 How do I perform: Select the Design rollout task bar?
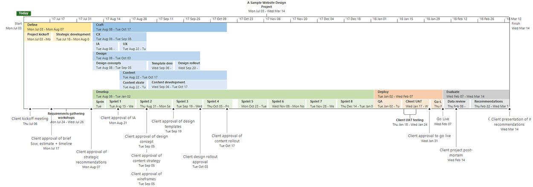tap(187, 65)
